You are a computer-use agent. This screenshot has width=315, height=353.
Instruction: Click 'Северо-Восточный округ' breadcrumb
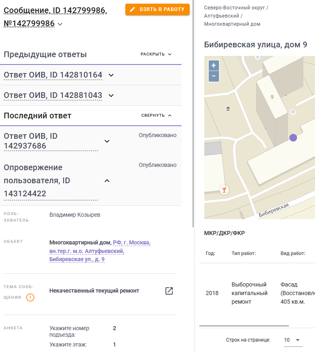point(234,8)
